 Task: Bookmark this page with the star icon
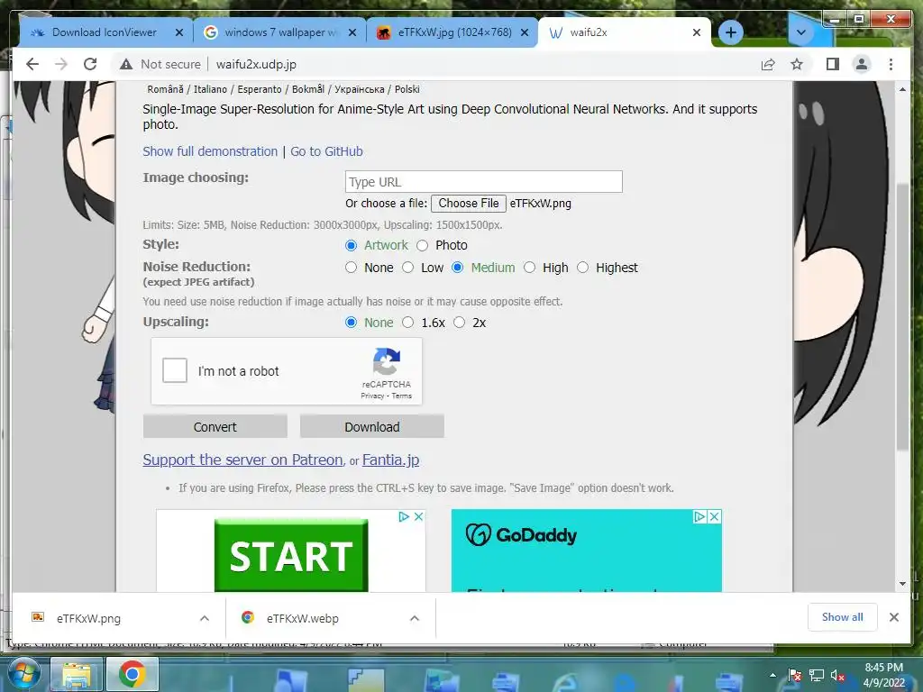(x=797, y=64)
